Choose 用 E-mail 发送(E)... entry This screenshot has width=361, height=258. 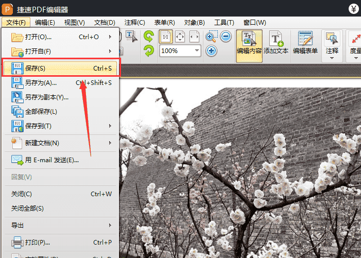tap(60, 160)
